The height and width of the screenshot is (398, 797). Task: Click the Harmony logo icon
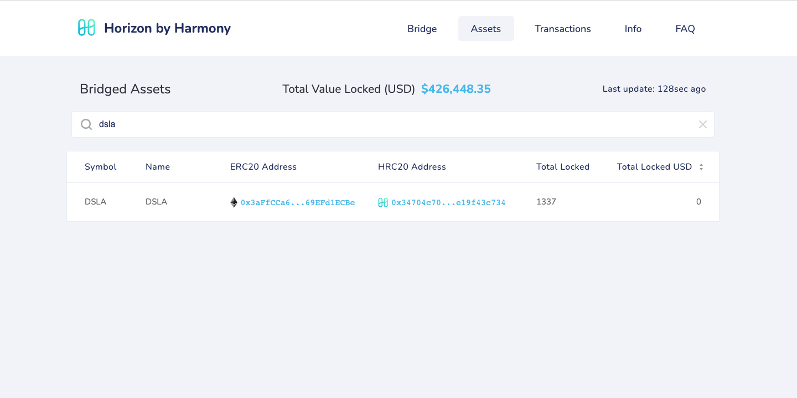click(x=86, y=28)
